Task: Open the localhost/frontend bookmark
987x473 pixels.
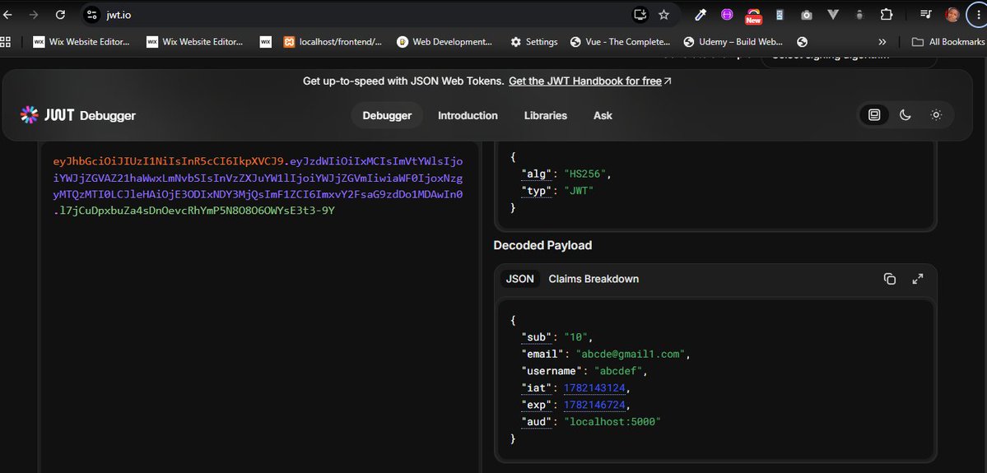Action: pyautogui.click(x=333, y=41)
